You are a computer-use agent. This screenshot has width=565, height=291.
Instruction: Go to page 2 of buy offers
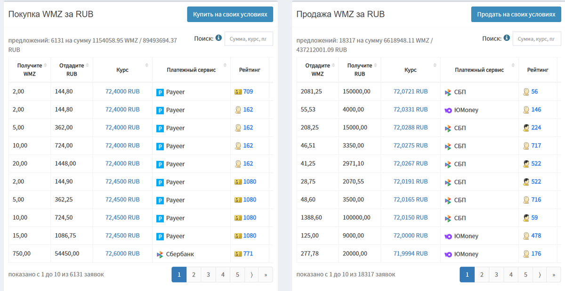point(194,275)
